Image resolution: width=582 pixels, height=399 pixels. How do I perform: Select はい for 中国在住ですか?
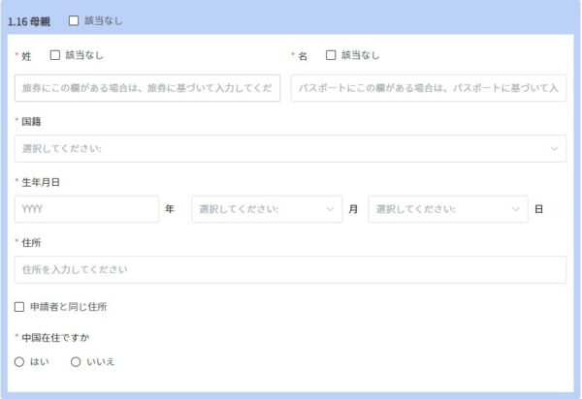click(x=20, y=361)
